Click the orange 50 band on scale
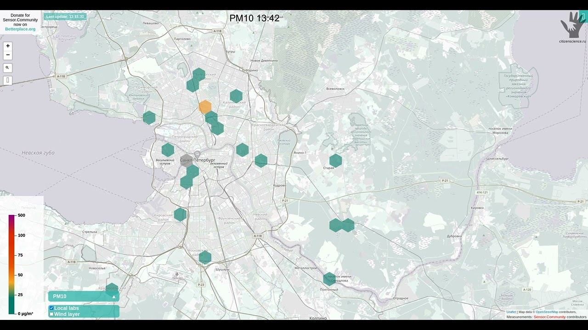The width and height of the screenshot is (588, 330). pos(11,275)
